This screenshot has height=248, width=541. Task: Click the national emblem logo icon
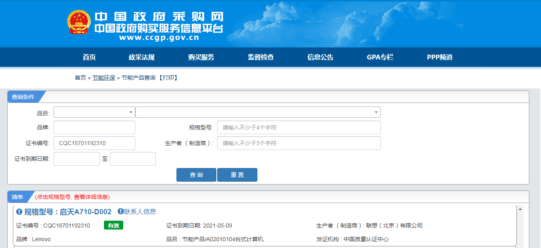pyautogui.click(x=79, y=22)
